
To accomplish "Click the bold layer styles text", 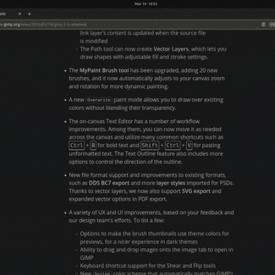I will point(170,183).
